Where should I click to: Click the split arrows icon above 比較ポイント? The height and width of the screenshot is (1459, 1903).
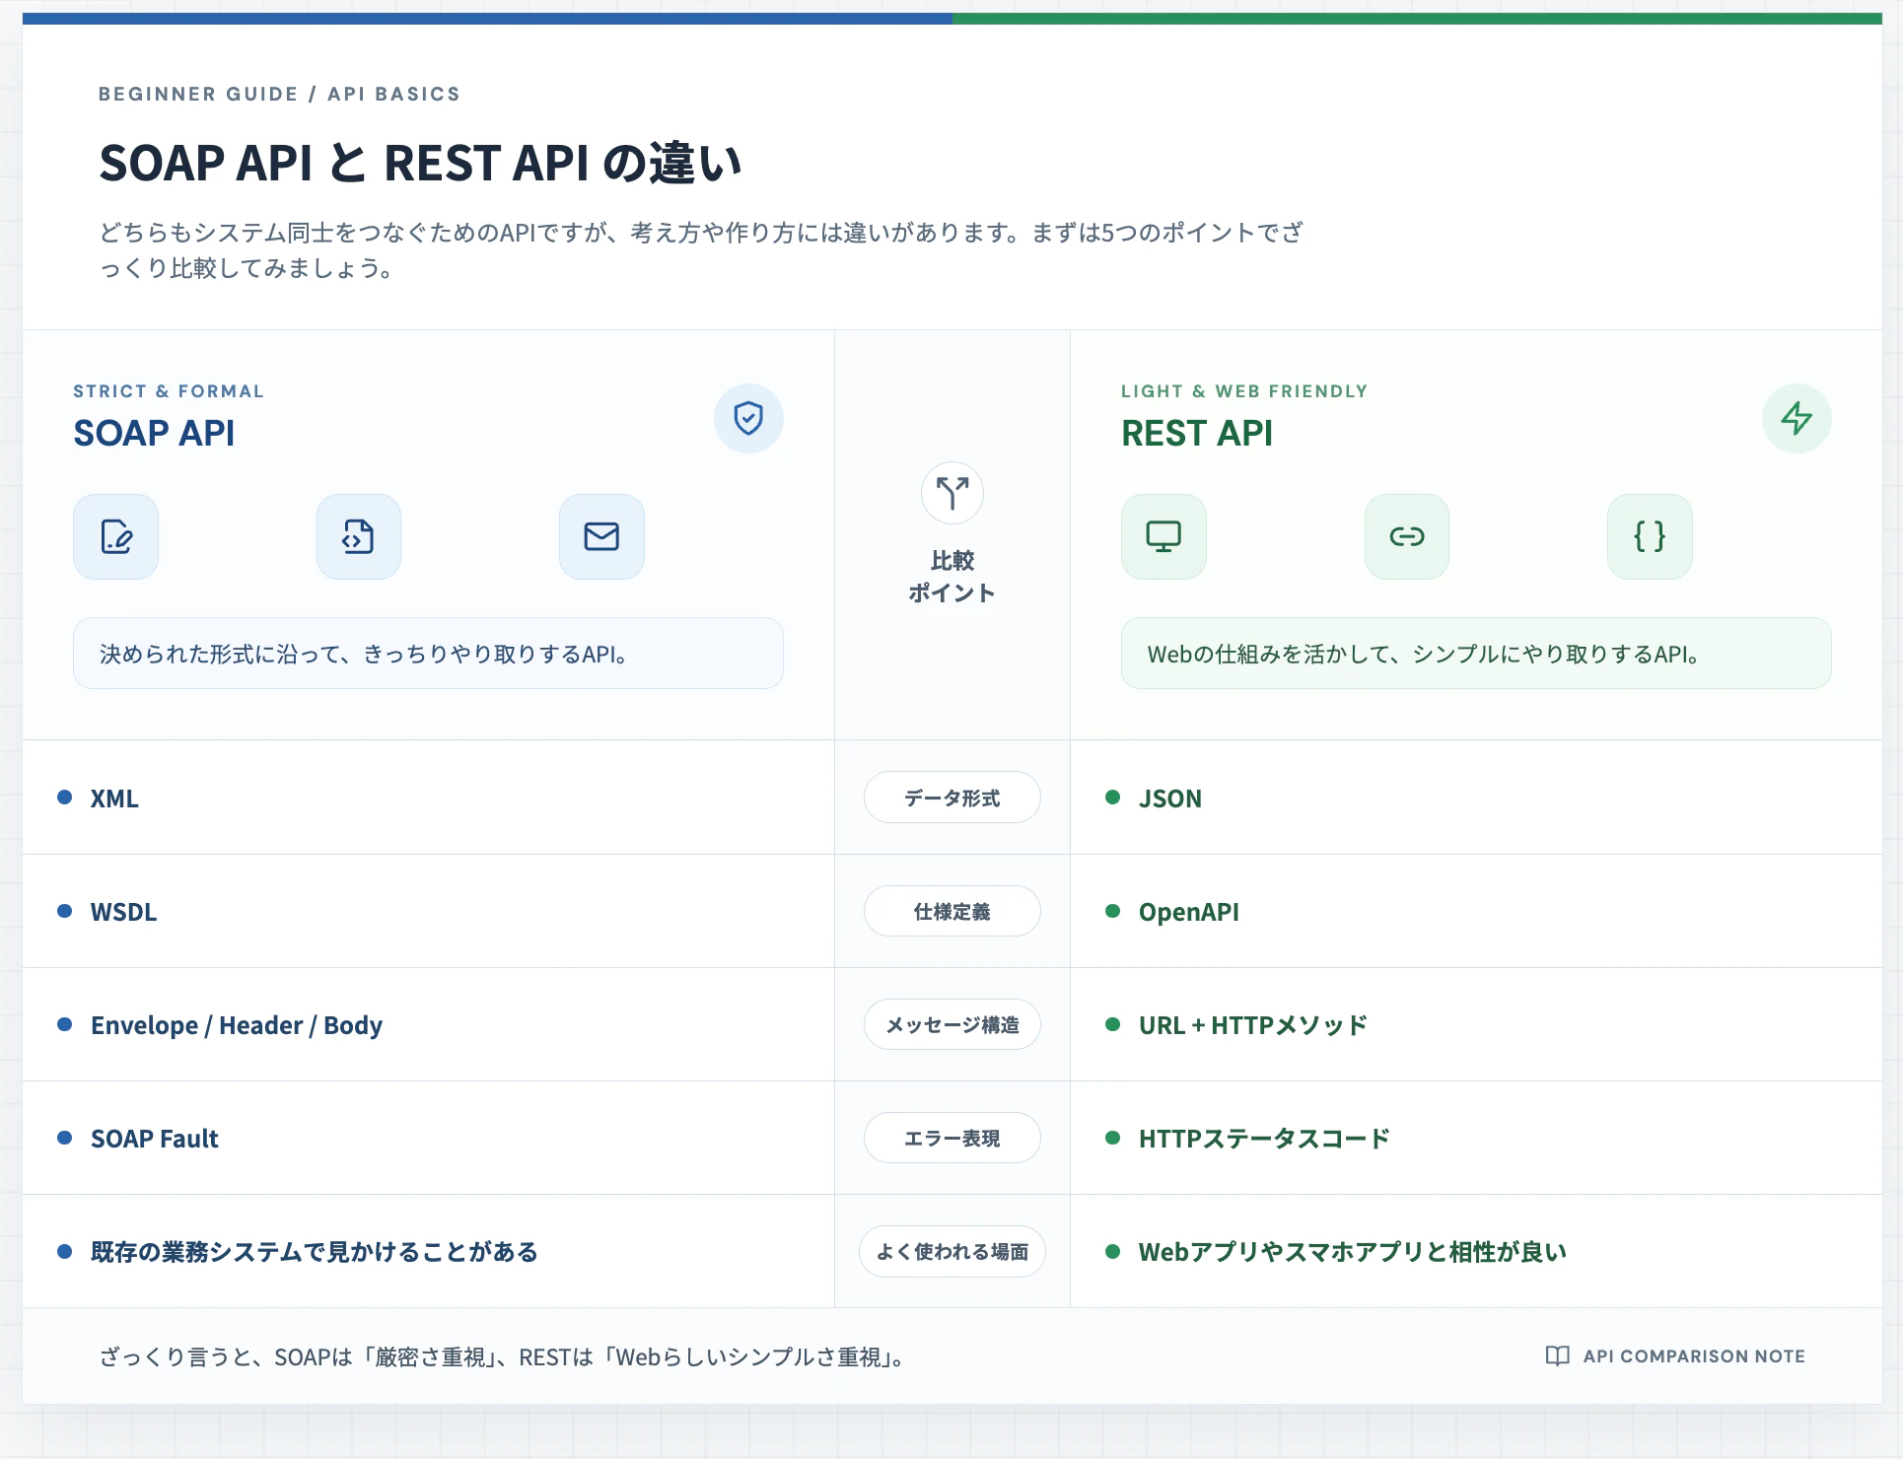[x=952, y=493]
